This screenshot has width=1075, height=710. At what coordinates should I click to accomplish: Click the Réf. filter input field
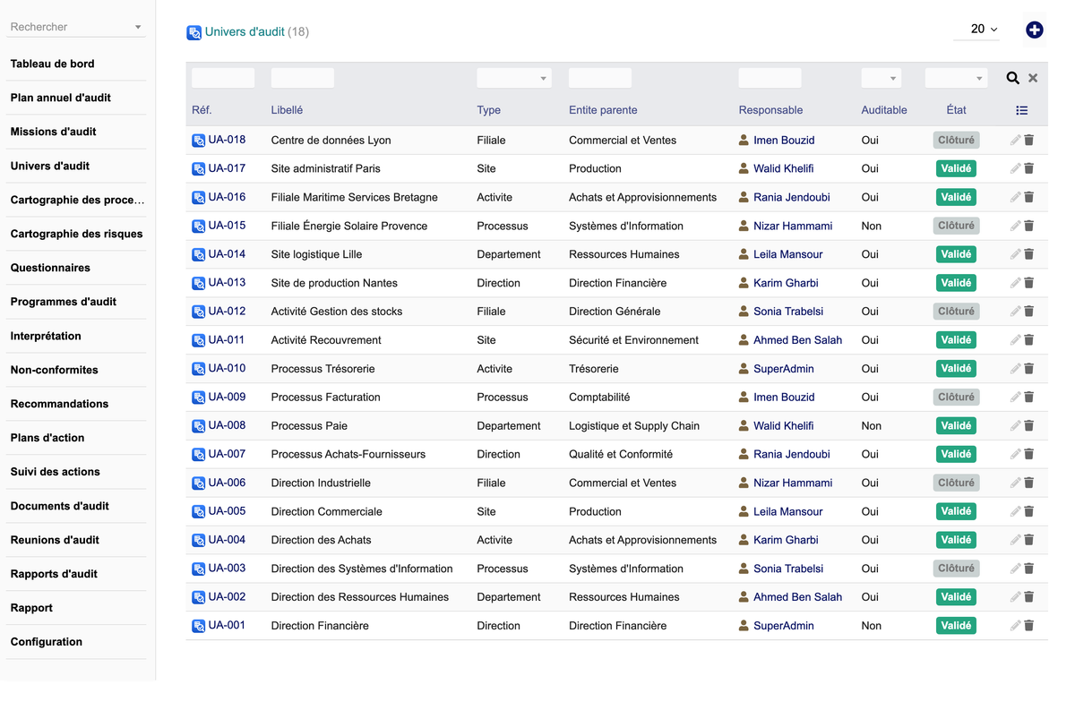coord(223,78)
